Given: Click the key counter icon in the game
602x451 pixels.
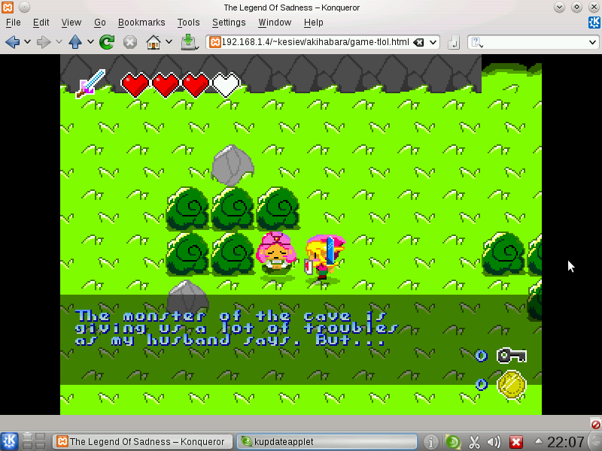Looking at the screenshot, I should pos(511,356).
